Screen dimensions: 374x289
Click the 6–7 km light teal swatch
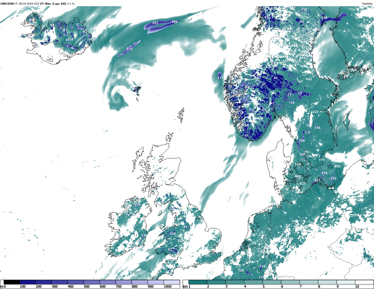click(x=290, y=282)
